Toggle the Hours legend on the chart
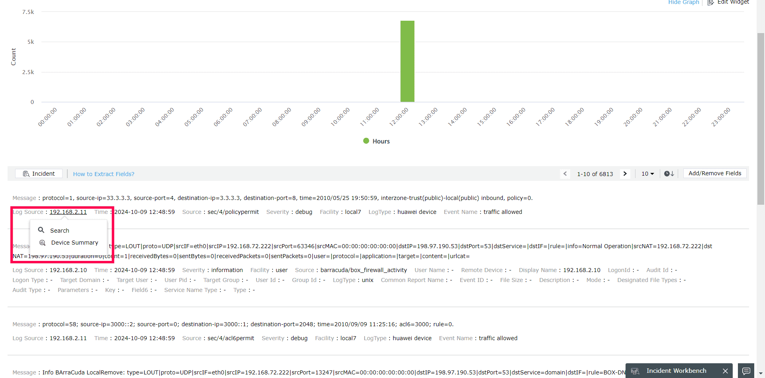Screen dimensions: 765x378 [376, 141]
